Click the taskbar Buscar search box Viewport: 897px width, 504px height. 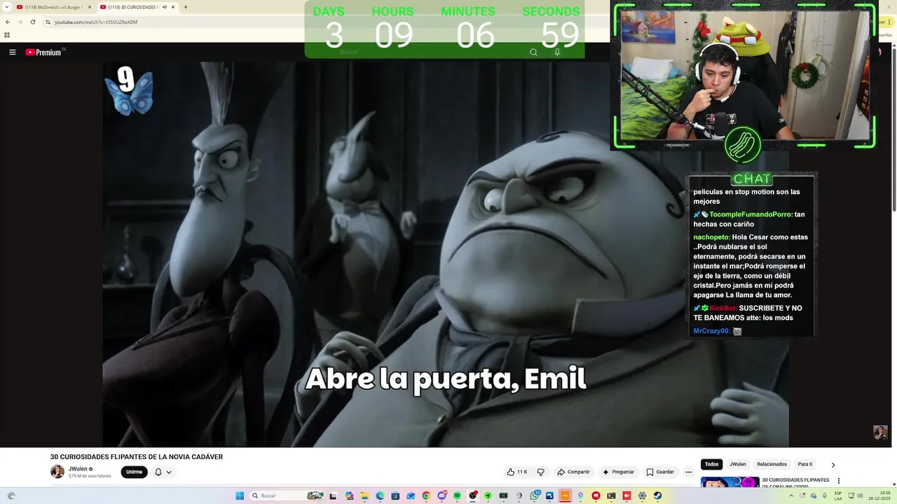[287, 496]
